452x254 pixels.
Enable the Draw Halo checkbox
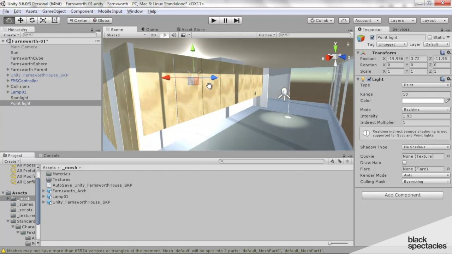(404, 163)
